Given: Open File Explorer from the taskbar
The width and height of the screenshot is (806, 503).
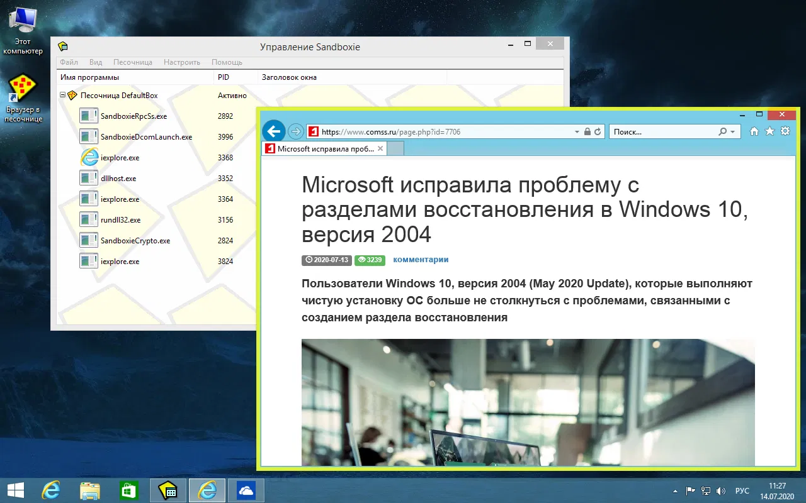Looking at the screenshot, I should (90, 490).
